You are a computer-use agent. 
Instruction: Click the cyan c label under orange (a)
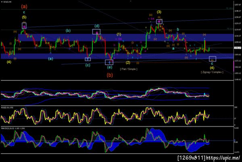pos(24,12)
